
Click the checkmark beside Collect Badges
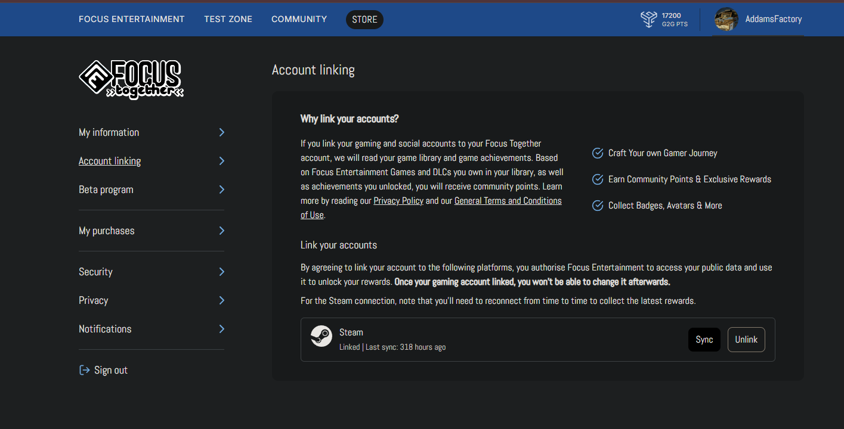[598, 206]
